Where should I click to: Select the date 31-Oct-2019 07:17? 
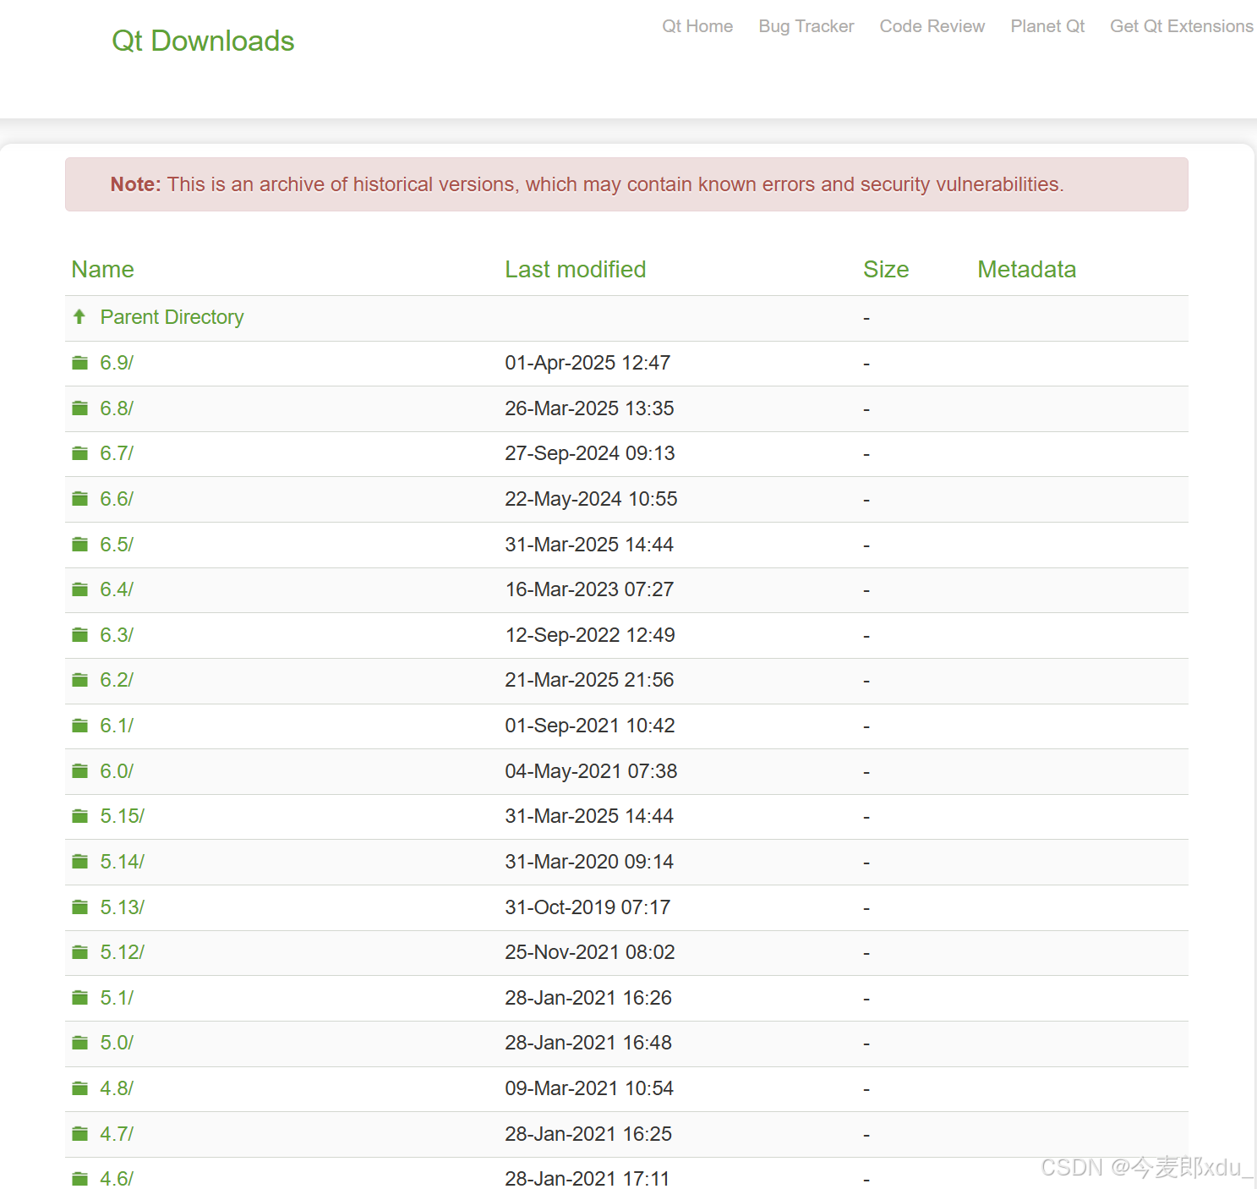click(588, 907)
